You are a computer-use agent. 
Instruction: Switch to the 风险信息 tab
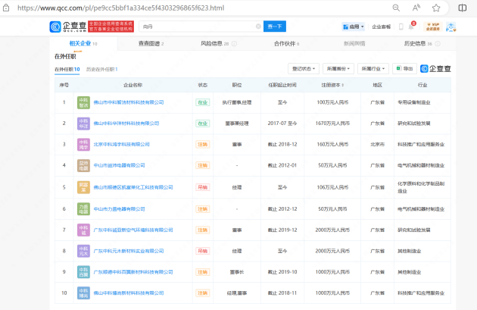(214, 43)
